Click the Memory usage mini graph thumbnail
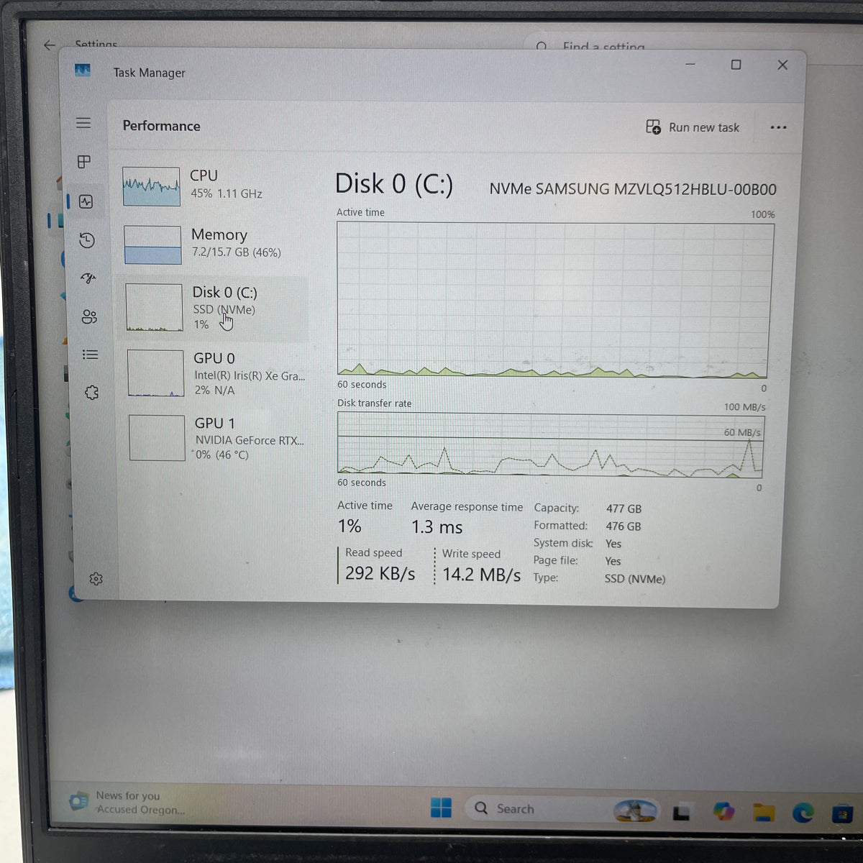Image resolution: width=863 pixels, height=863 pixels. point(152,245)
